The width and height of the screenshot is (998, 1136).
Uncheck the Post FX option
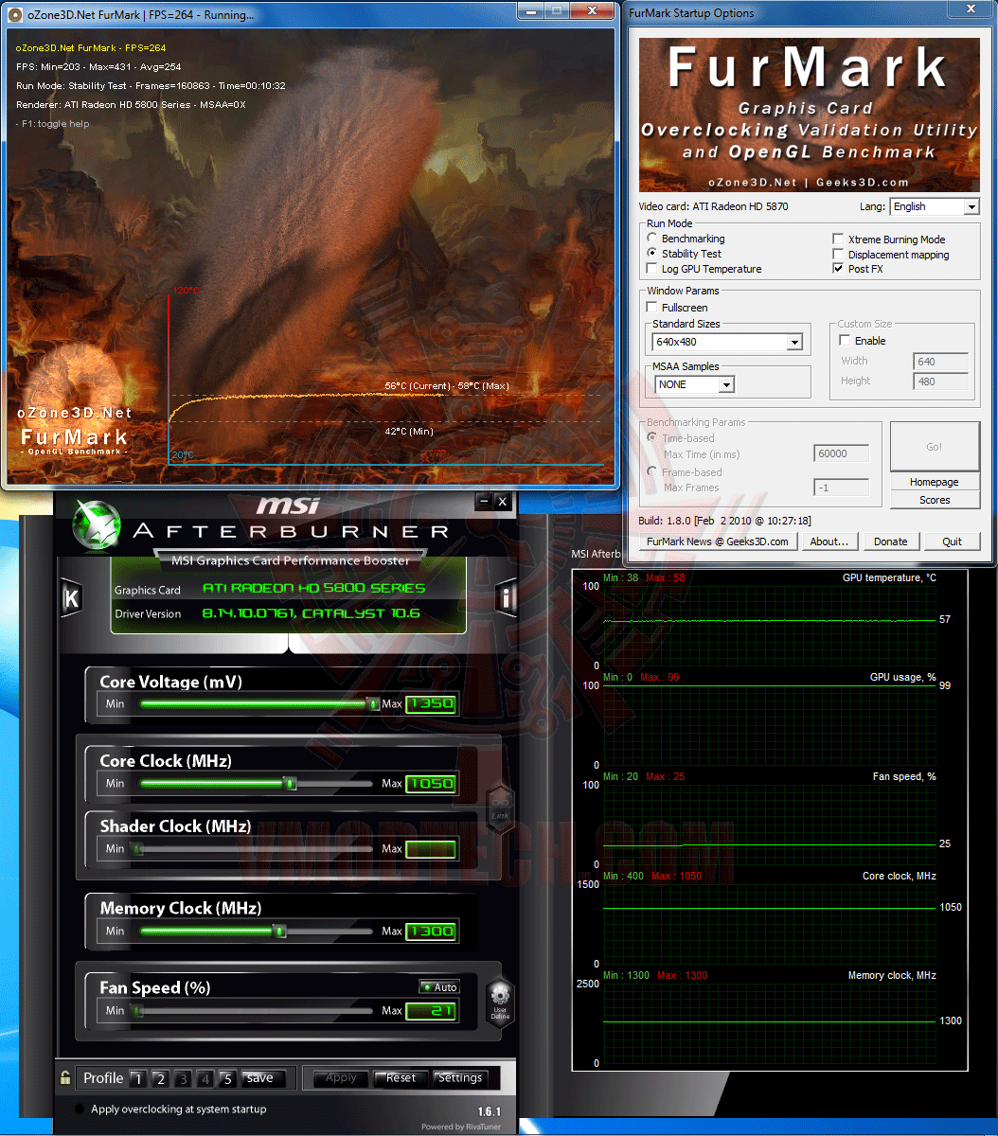839,269
